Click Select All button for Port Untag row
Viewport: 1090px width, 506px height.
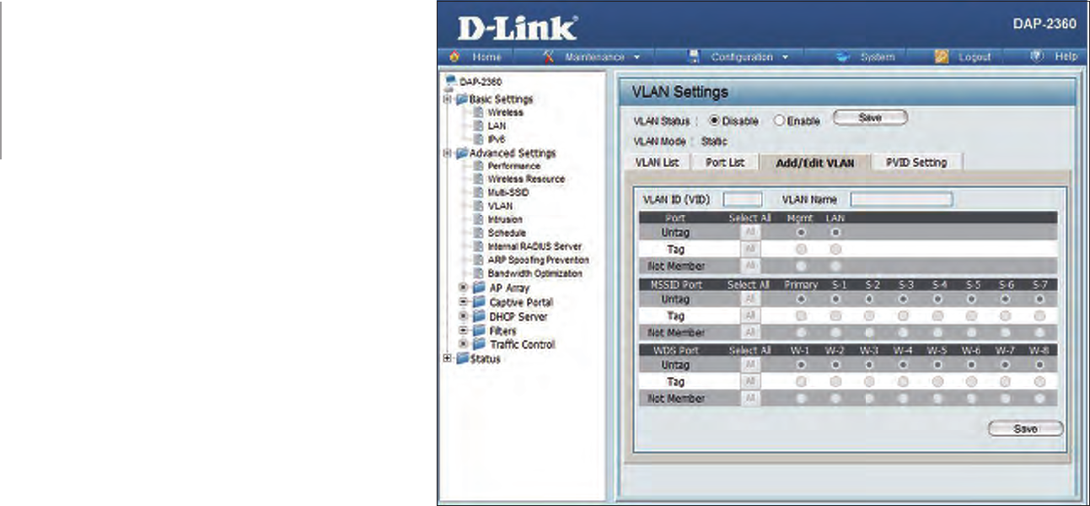(x=749, y=232)
